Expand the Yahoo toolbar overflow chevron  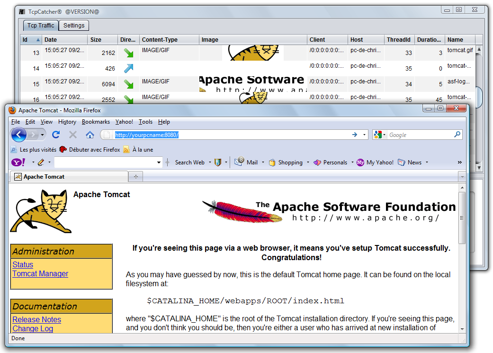[x=460, y=163]
